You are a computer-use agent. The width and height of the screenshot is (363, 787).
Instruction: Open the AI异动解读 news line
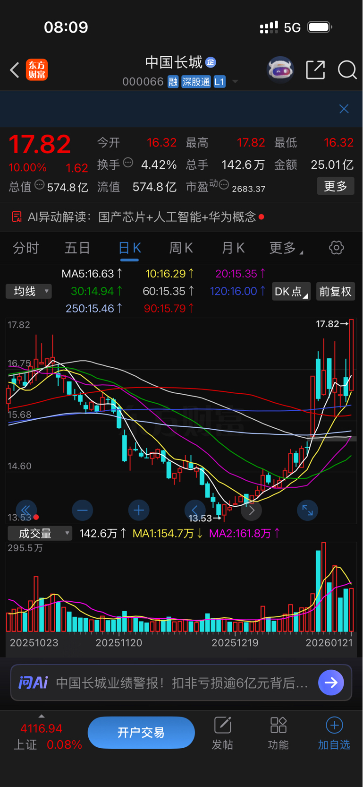(x=181, y=217)
